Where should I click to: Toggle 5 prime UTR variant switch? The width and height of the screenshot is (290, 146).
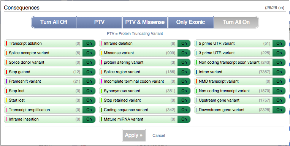coord(279,44)
